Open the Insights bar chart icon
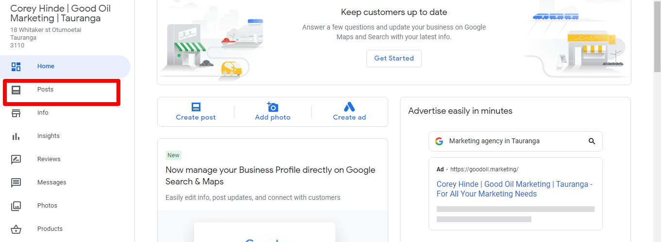The image size is (661, 242). click(x=16, y=136)
